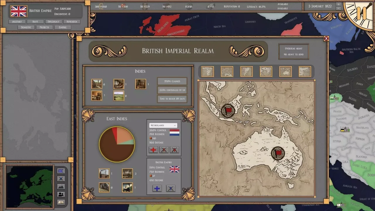This screenshot has height=211, width=375.
Task: Click the Pop: 5,809,300 readout
Action: coord(63,9)
